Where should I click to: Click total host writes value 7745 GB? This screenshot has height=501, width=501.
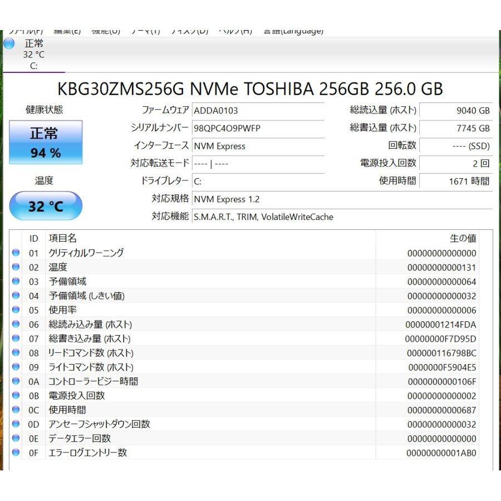(x=456, y=129)
